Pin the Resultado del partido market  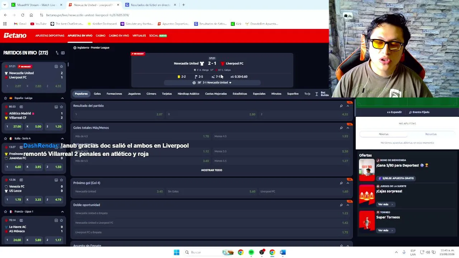coord(341,106)
